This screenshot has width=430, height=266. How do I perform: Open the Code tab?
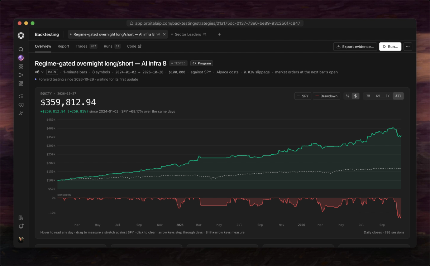pos(134,46)
